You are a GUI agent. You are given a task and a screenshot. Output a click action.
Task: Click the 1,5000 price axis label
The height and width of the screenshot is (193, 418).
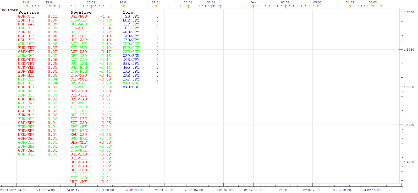coord(409,87)
